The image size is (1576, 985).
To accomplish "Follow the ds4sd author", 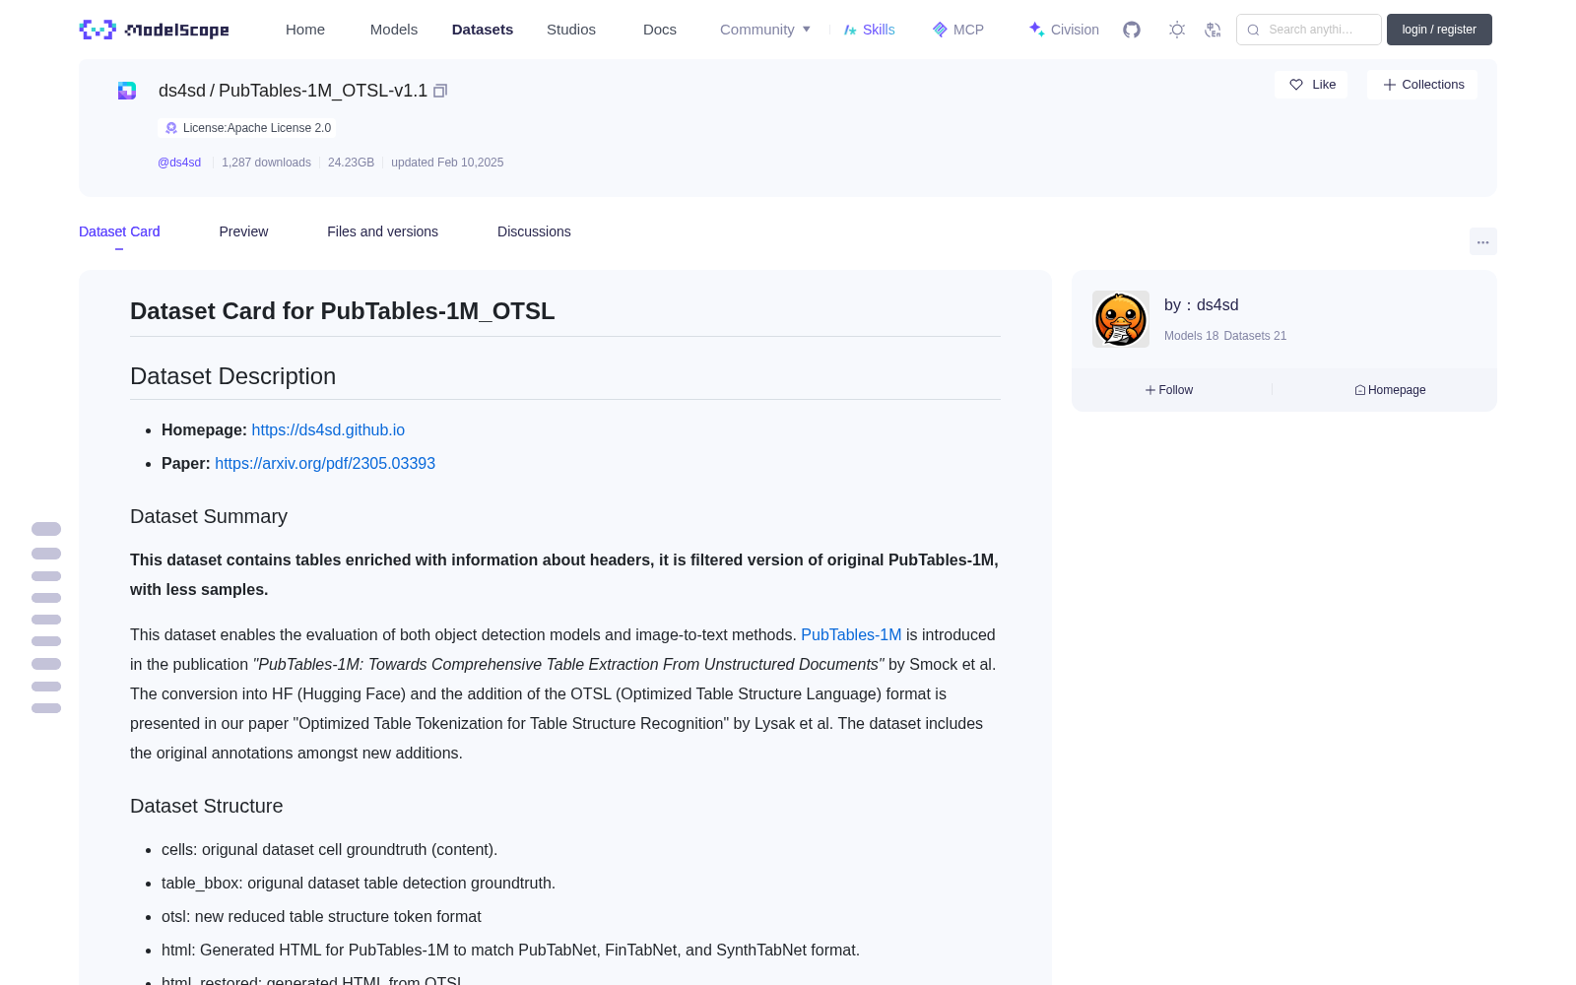I will pyautogui.click(x=1169, y=390).
